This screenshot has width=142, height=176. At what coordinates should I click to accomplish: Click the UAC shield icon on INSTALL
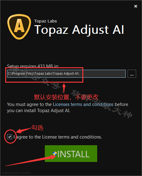click(55, 154)
